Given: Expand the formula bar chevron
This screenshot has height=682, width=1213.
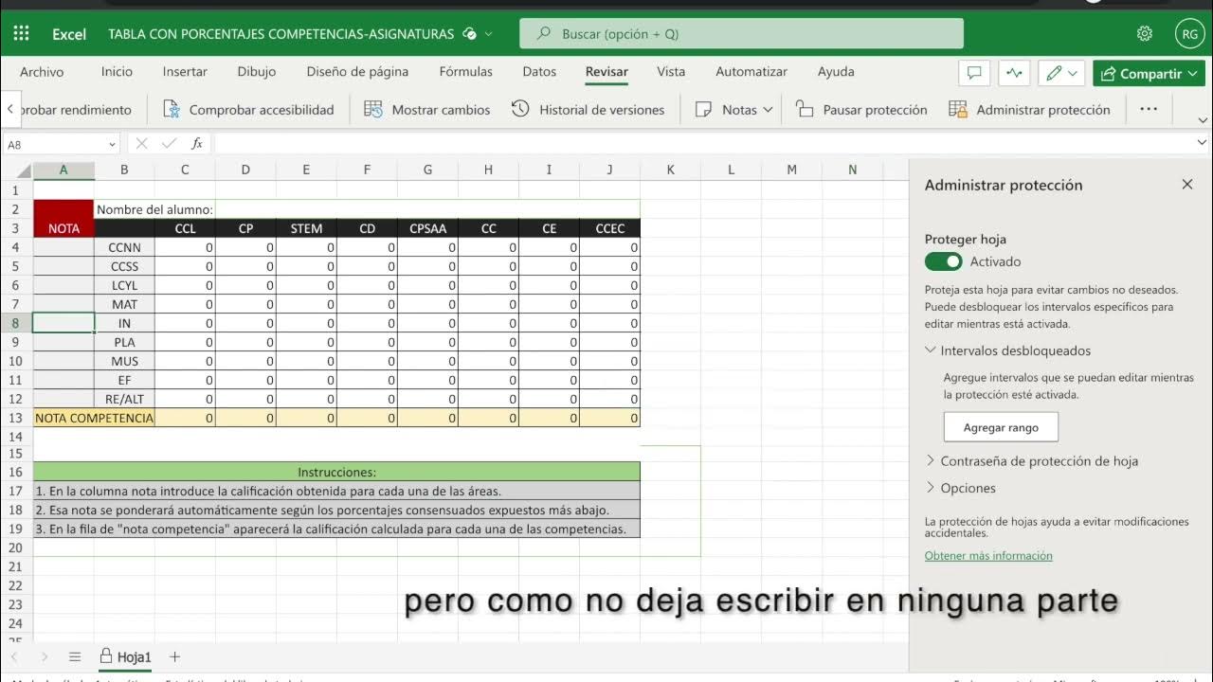Looking at the screenshot, I should click(1203, 144).
